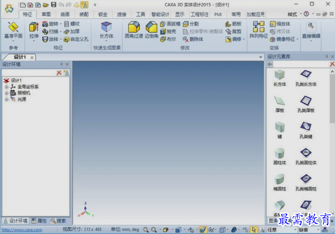Switch to the 曲面 ribbon tab
335x234 pixels.
coord(65,14)
